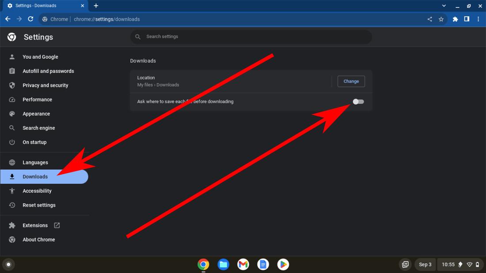Open Google Play Store from the shelf
This screenshot has height=273, width=486.
[x=283, y=264]
